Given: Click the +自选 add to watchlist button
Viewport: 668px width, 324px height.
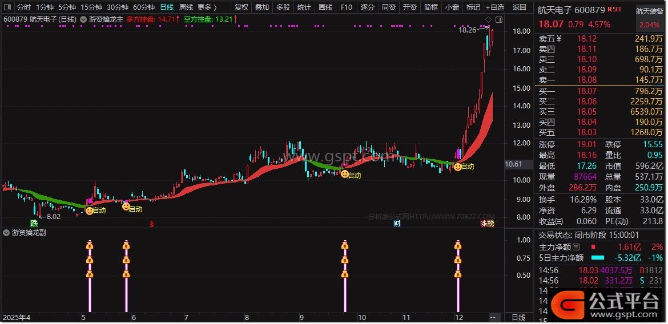Looking at the screenshot, I should tap(494, 7).
